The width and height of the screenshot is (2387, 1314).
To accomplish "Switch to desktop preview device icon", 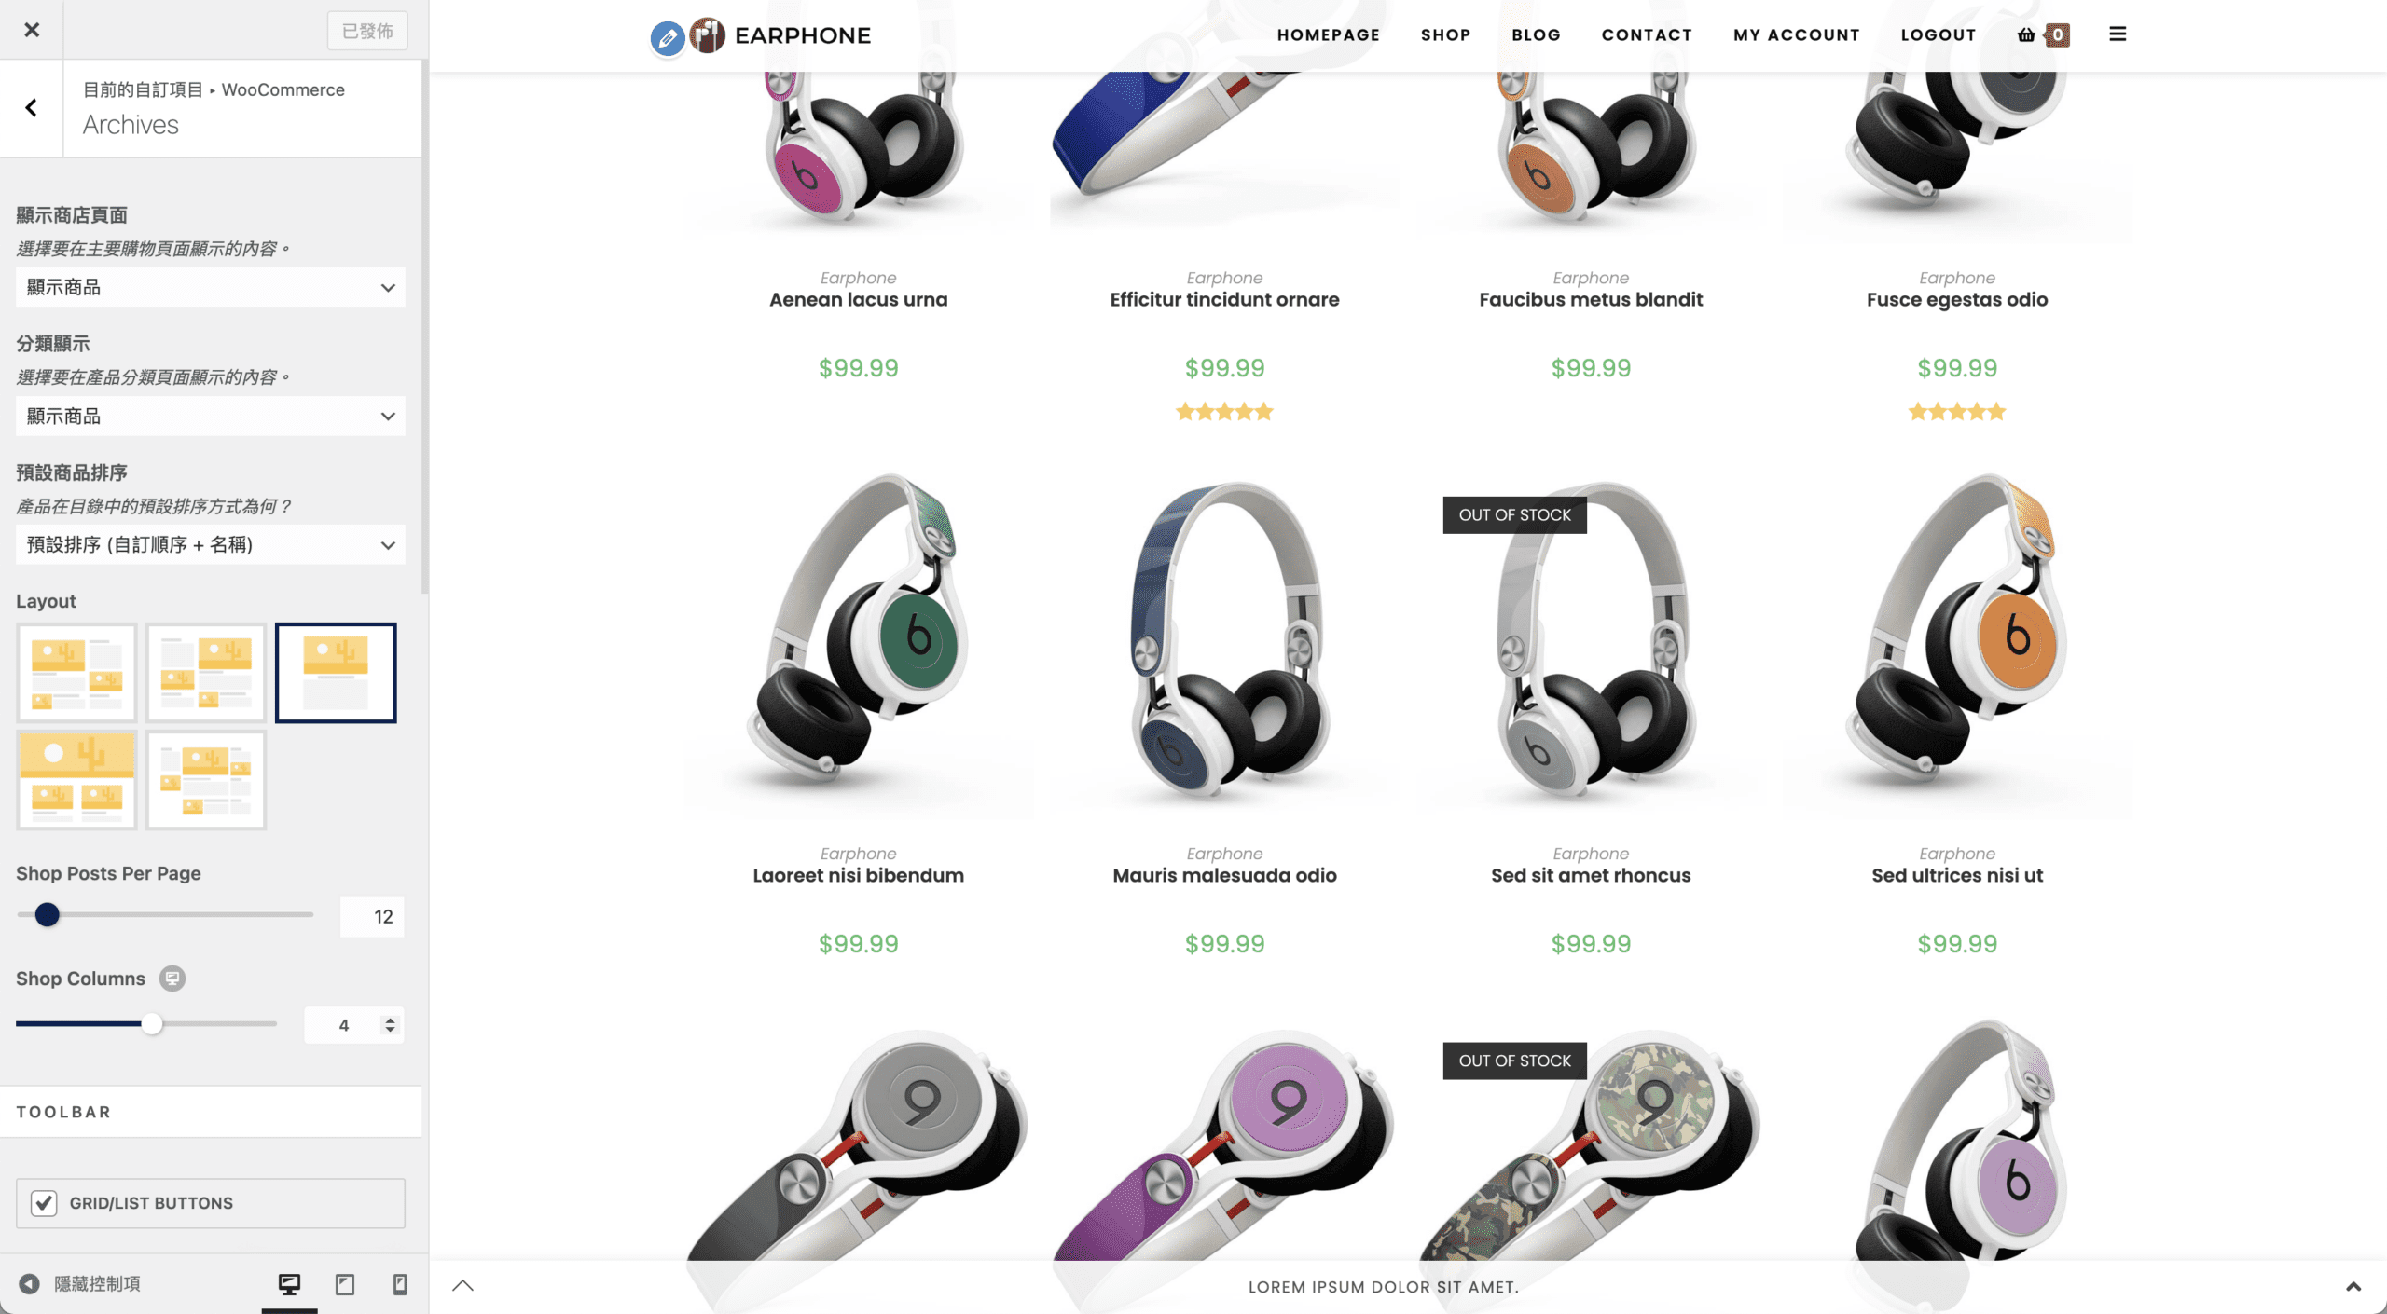I will tap(289, 1284).
